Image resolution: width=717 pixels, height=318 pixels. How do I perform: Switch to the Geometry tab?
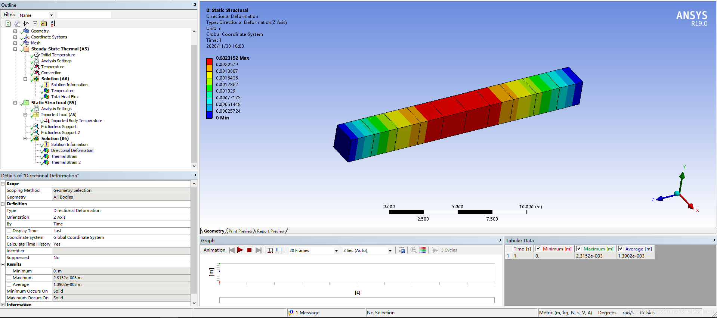pos(214,231)
